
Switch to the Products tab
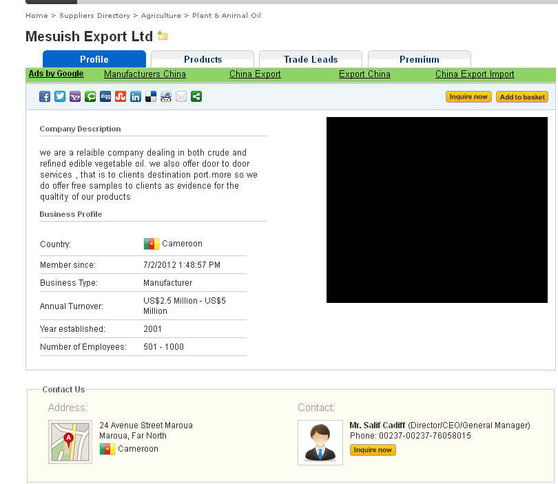click(203, 59)
